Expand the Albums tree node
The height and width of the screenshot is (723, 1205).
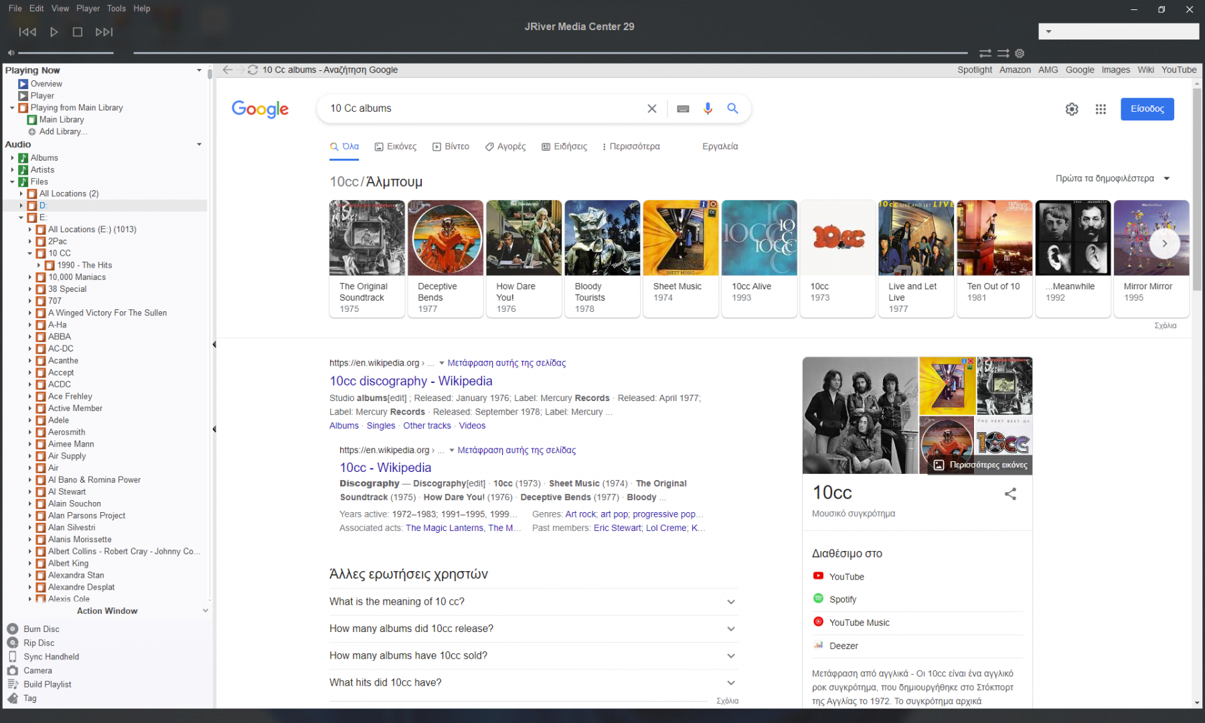13,158
